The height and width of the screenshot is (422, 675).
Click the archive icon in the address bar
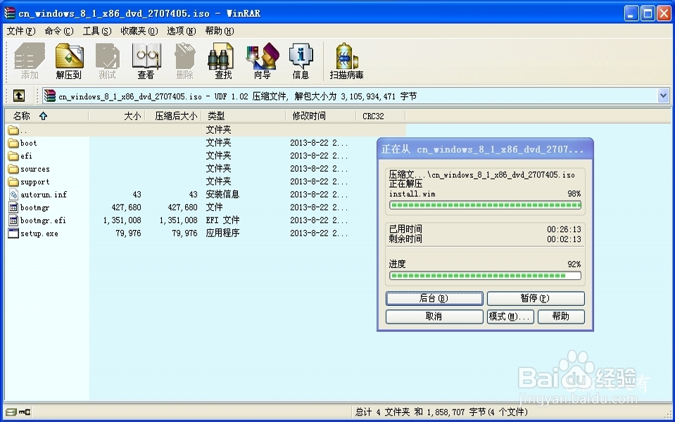click(50, 96)
